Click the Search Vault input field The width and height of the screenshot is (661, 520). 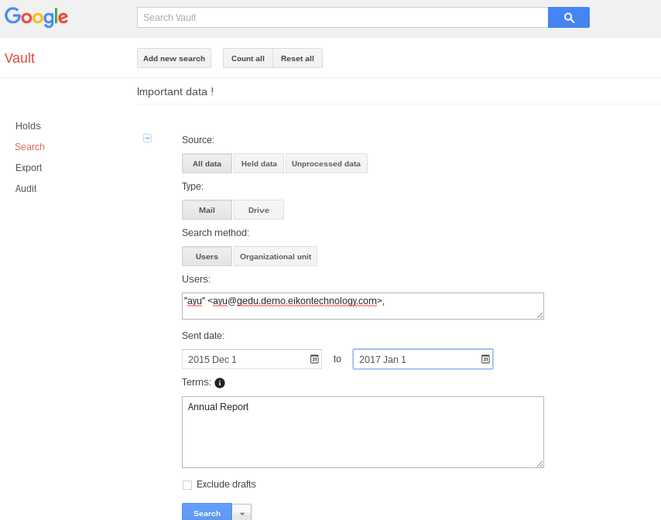[342, 18]
